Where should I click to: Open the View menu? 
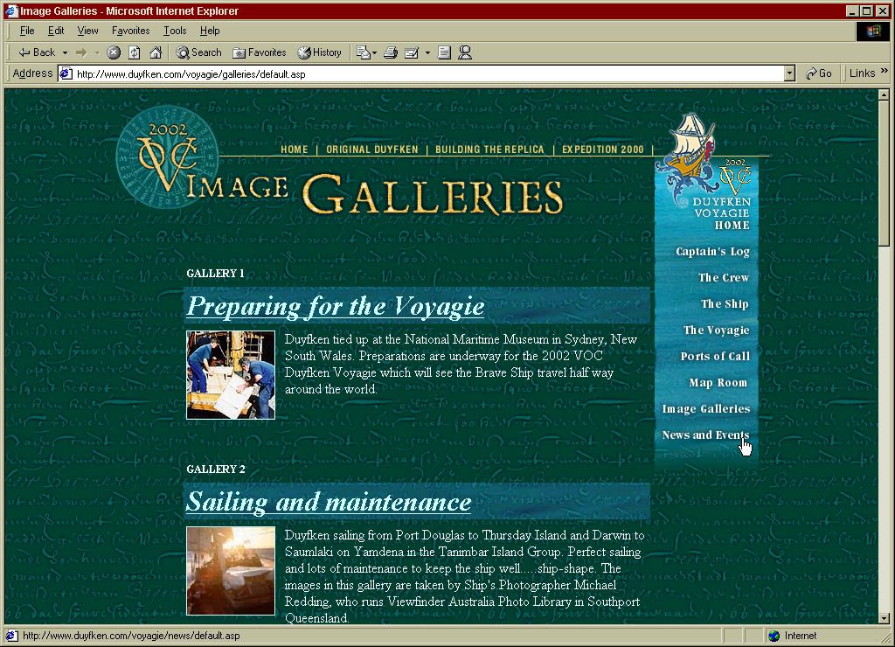coord(87,31)
